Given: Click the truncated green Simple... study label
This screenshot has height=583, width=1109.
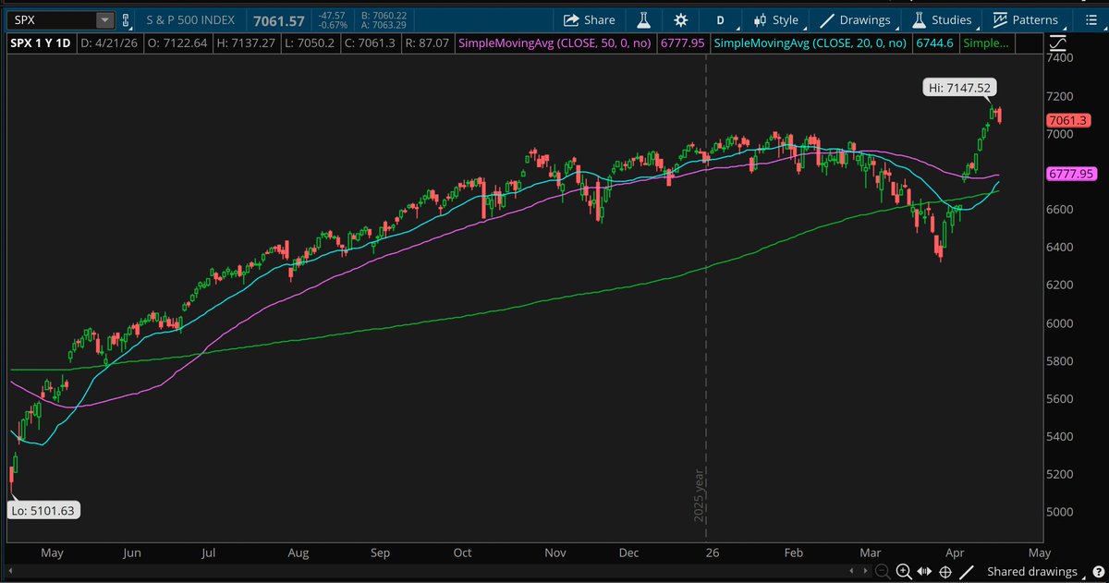Looking at the screenshot, I should (x=986, y=43).
